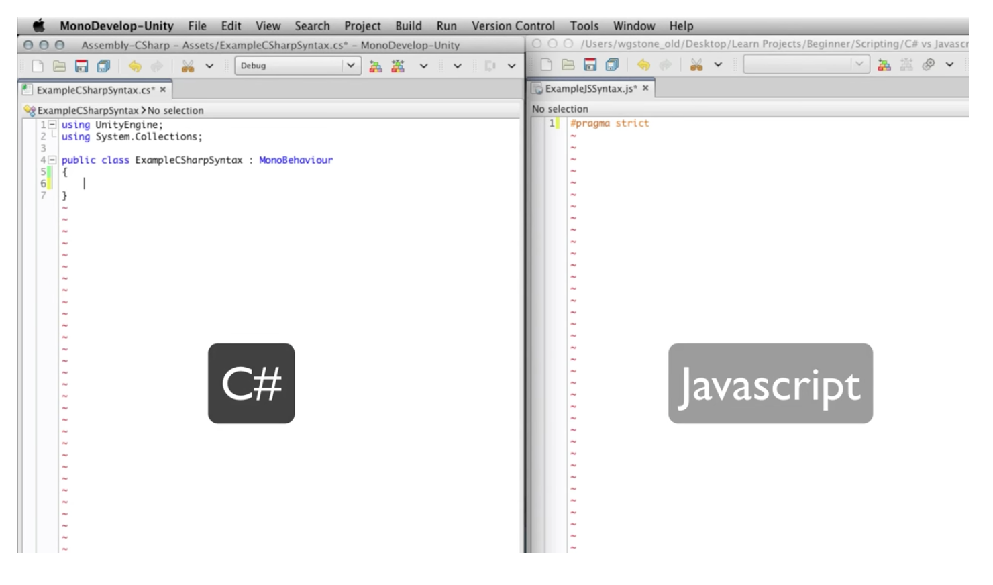Screen dimensions: 993x585
Task: Open the No selection breadcrumb in the JS window
Action: [560, 109]
